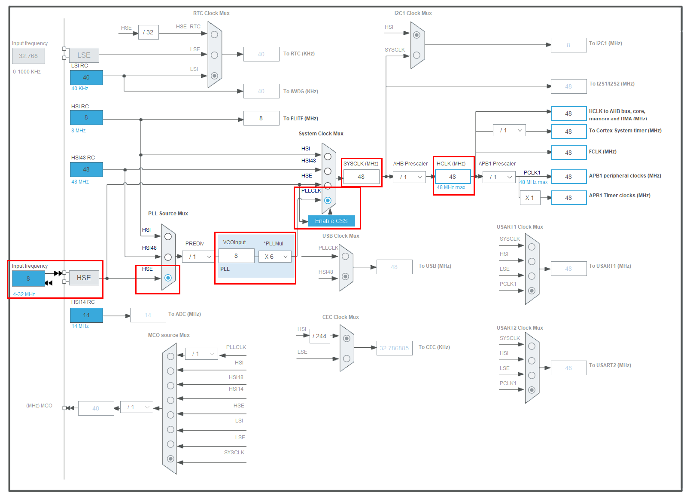Open the Cortex System timer prescaler dropdown
693x499 pixels.
point(509,130)
